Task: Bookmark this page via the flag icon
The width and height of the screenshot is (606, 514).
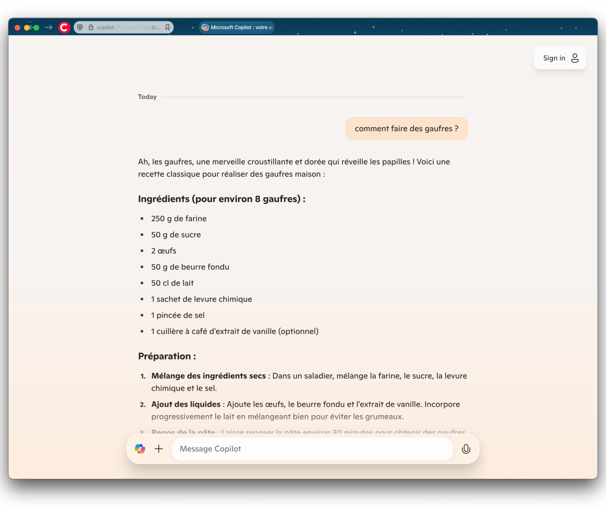Action: [167, 27]
